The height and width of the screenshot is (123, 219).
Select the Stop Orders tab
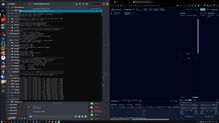pyautogui.click(x=122, y=105)
